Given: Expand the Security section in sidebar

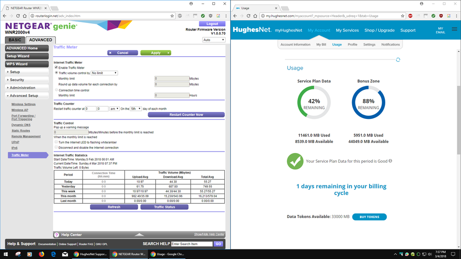Looking at the screenshot, I should [x=27, y=80].
